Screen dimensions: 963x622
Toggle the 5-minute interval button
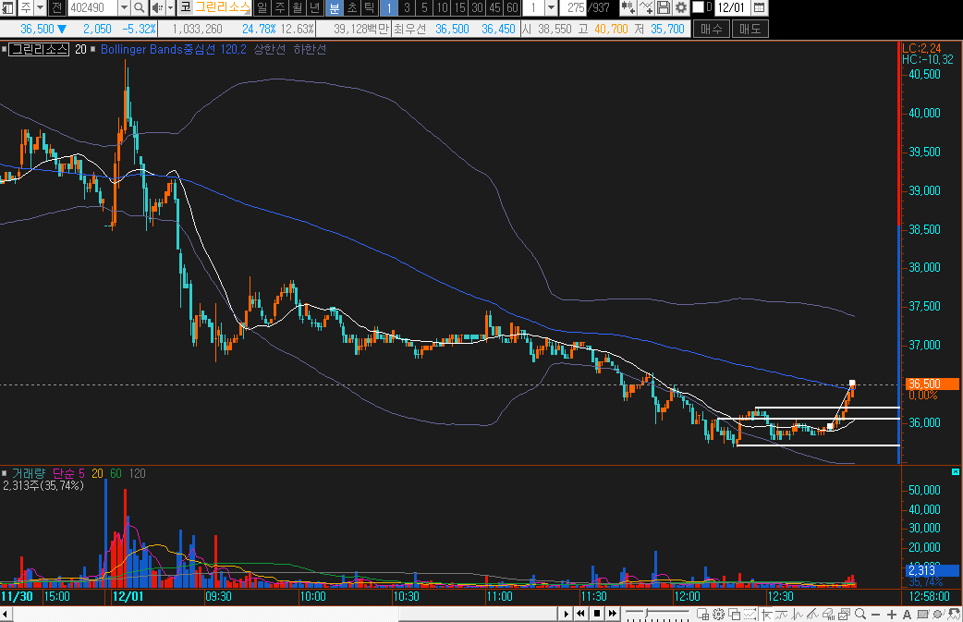pyautogui.click(x=424, y=7)
